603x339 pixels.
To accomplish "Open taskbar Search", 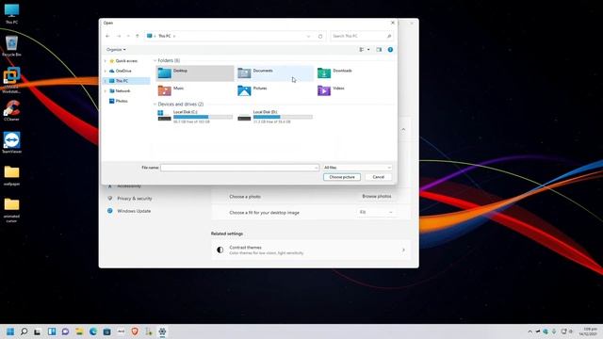I will (x=24, y=331).
